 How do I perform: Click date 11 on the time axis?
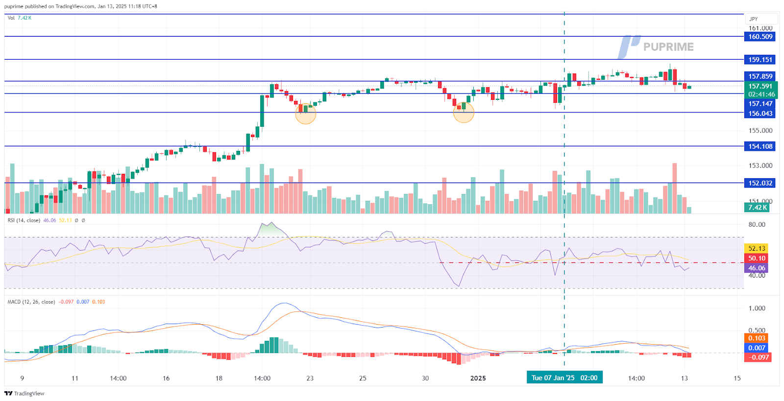pos(74,378)
